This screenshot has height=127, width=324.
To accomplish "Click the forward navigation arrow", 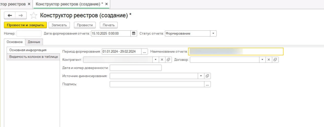I will 21,16.
